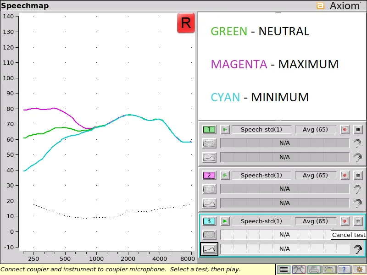Open test 1 Speech-std(1) stimulus selector
The width and height of the screenshot is (367, 275).
pos(261,130)
